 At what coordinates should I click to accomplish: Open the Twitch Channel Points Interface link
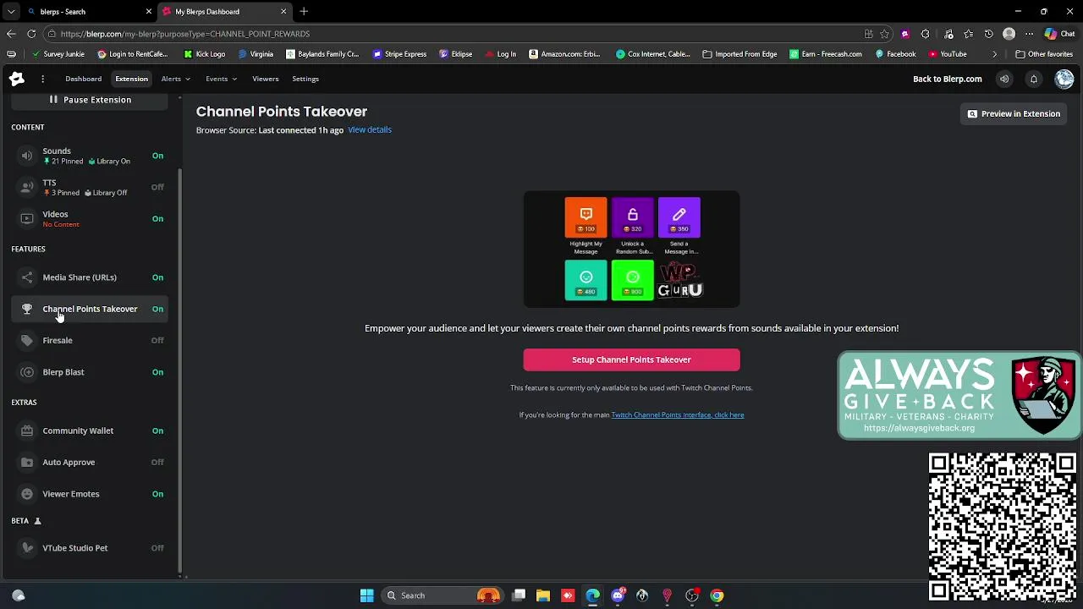[x=678, y=414]
